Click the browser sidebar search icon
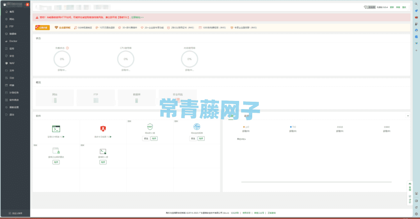Screen dimensions: 420x219 pos(416,4)
